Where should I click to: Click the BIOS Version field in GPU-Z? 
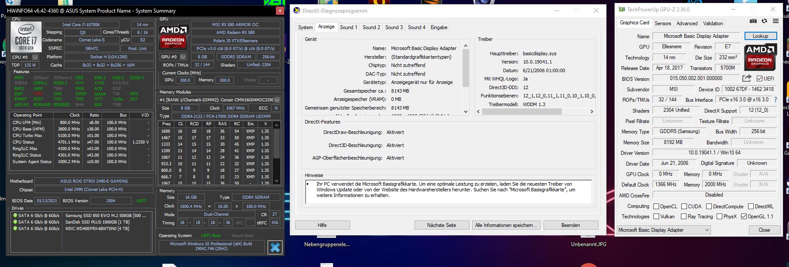696,78
